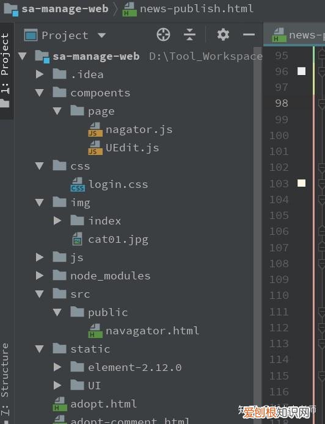Click sa-manage-web in breadcrumb bar
Image resolution: width=325 pixels, height=424 pixels.
65,9
